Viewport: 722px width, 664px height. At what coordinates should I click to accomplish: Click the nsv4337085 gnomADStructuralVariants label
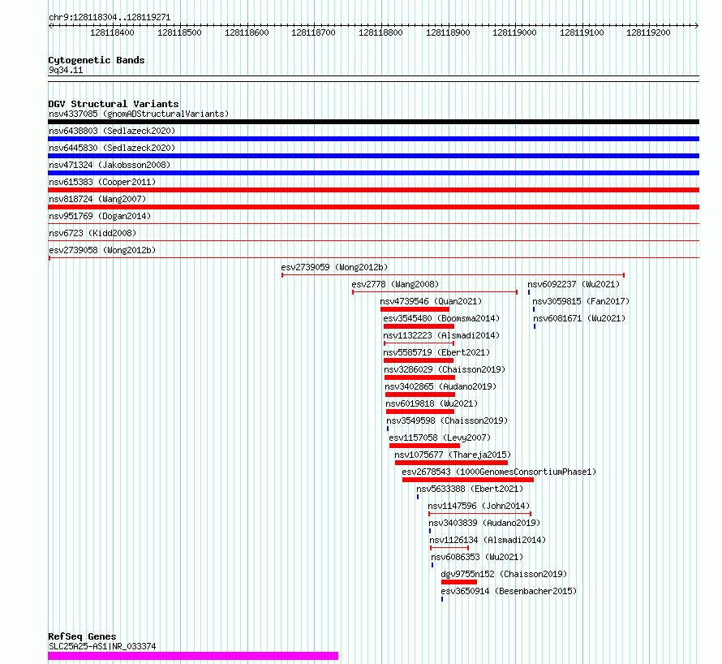coord(139,114)
